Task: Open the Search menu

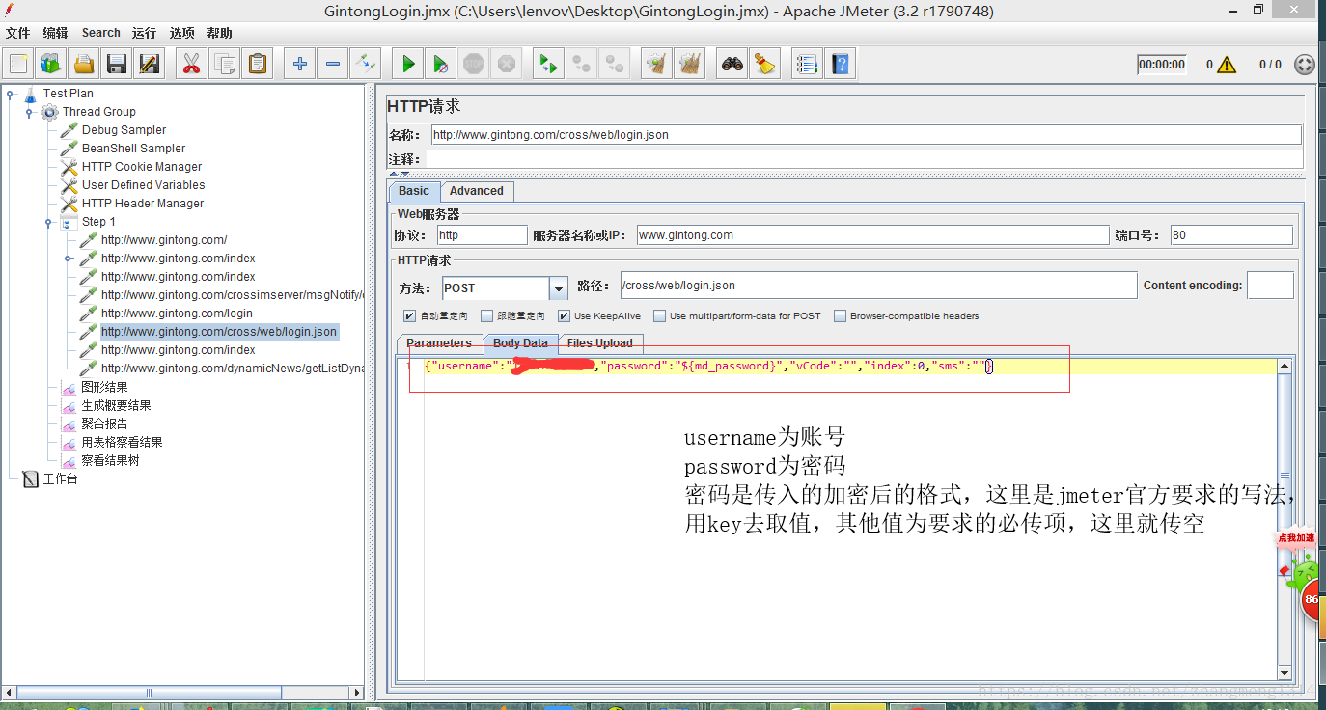Action: [100, 33]
